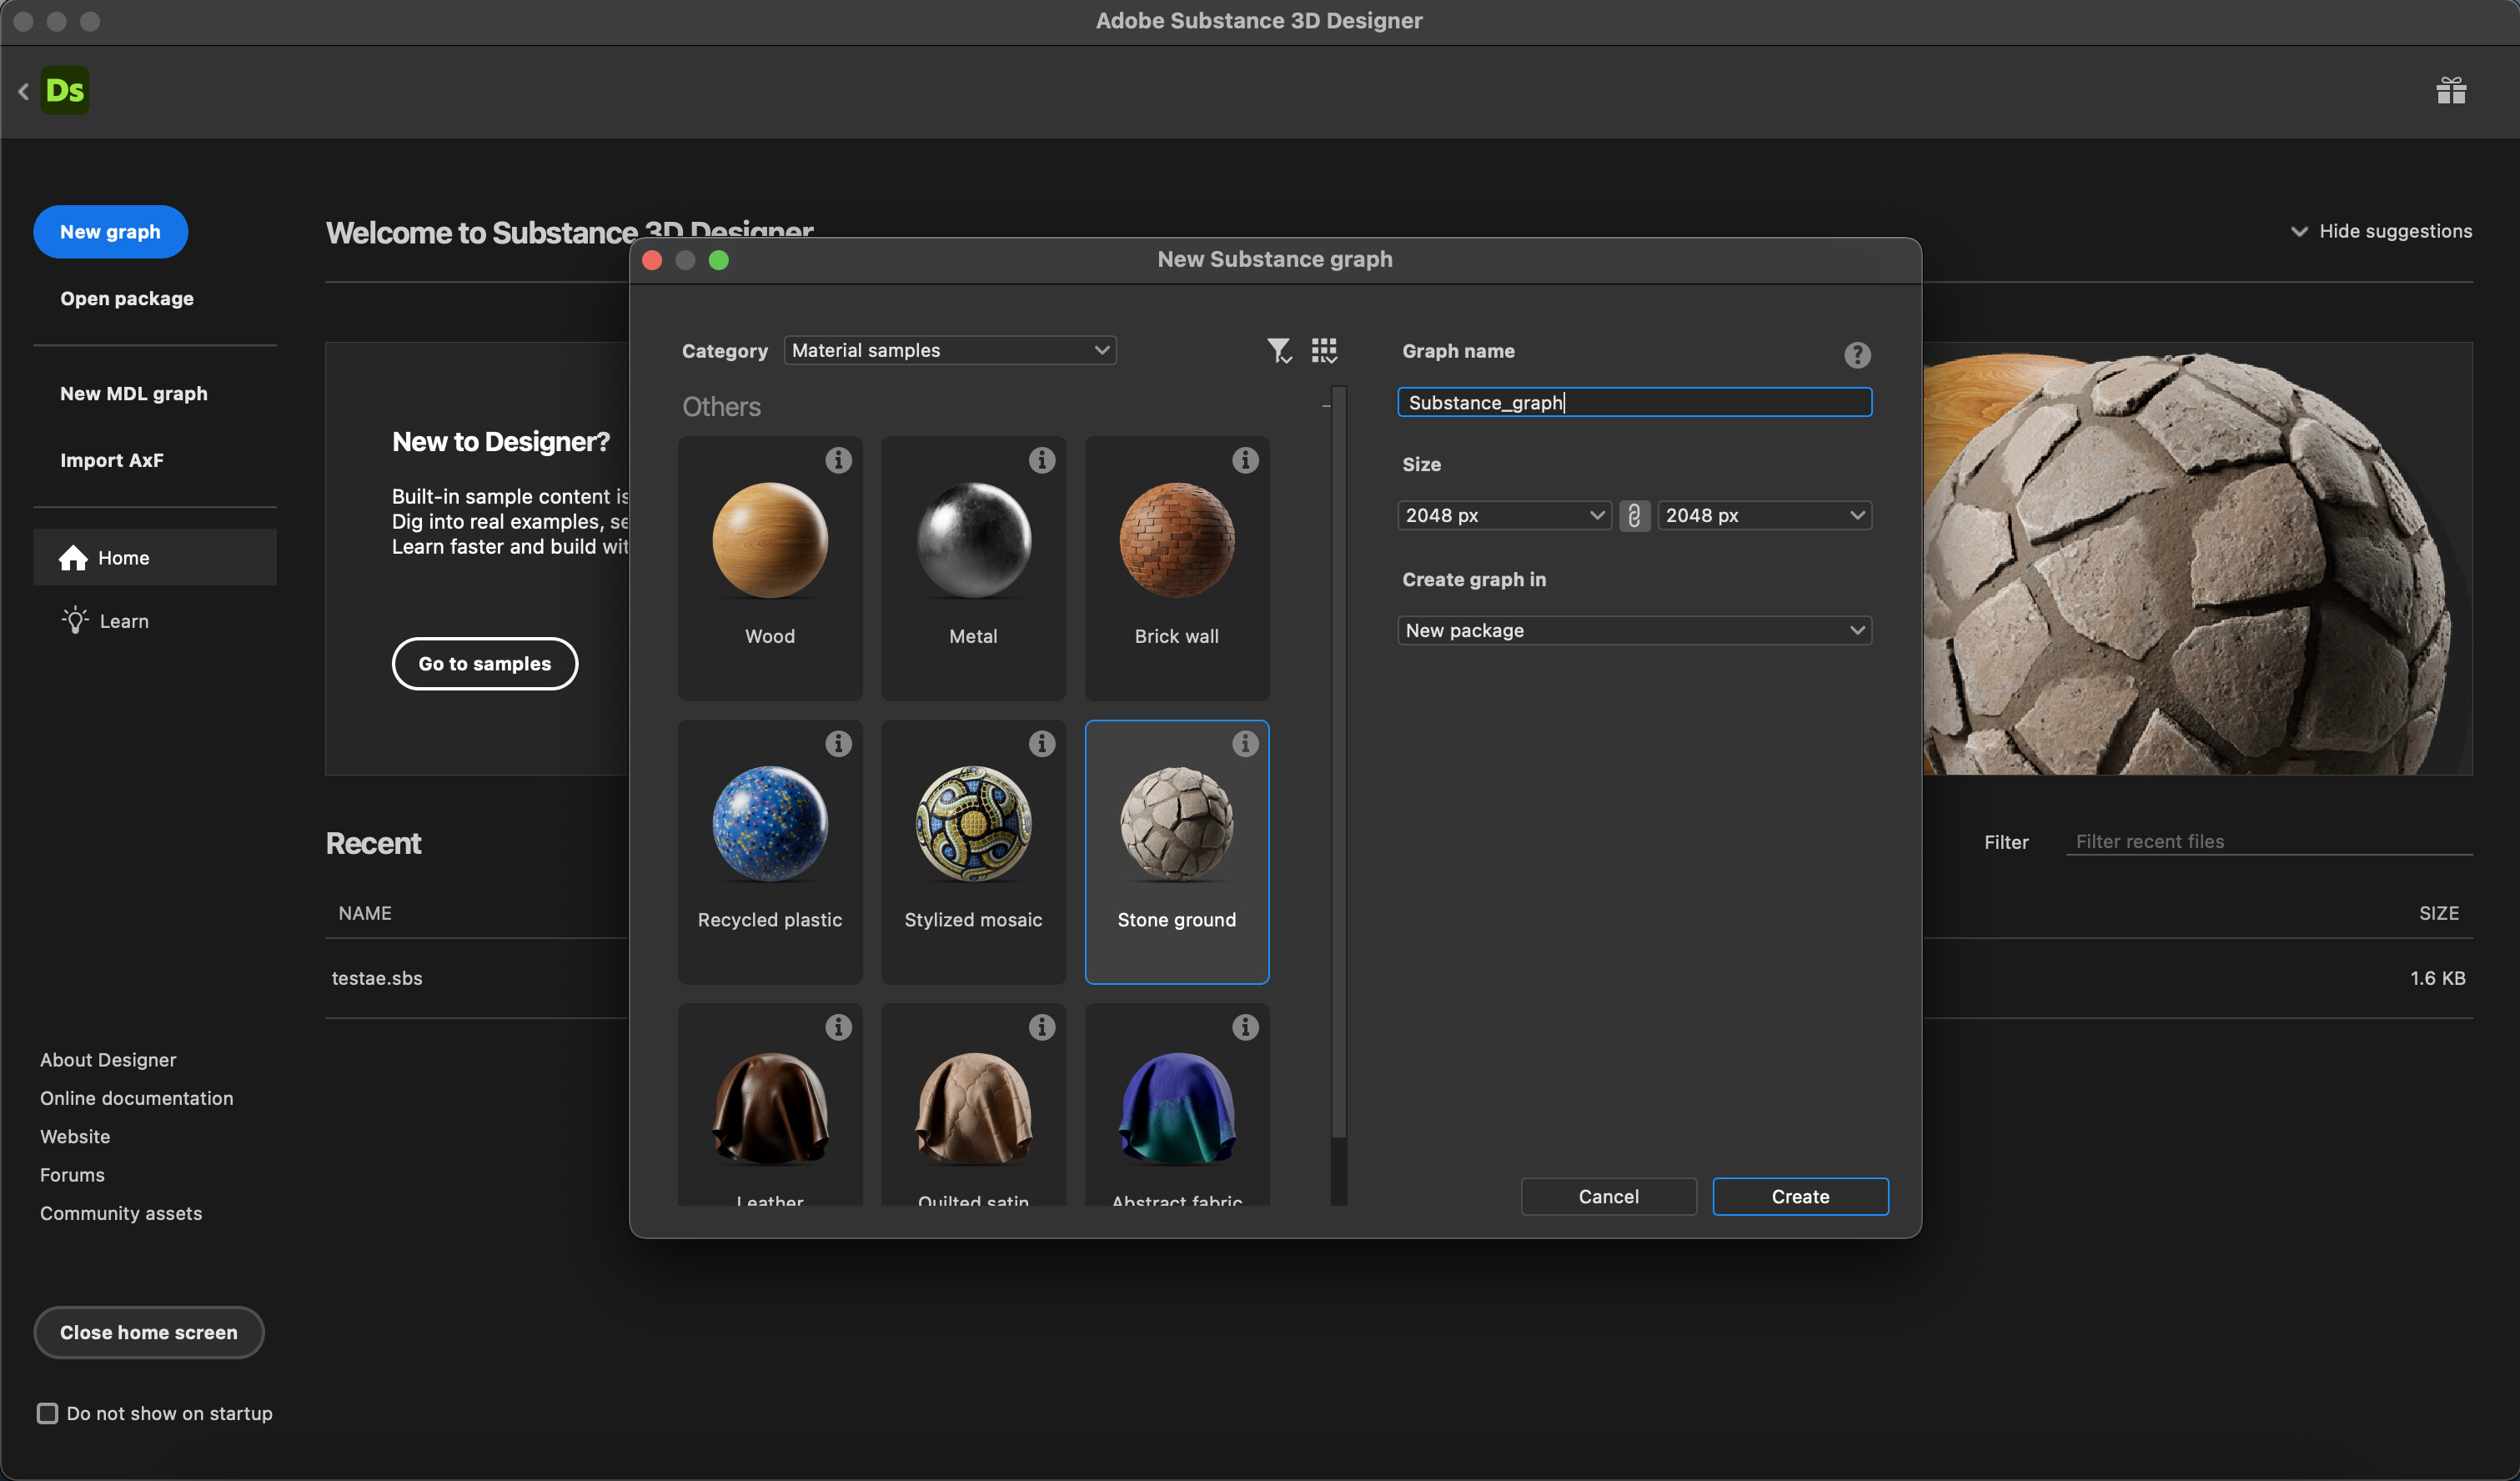Click the Ds application logo
Viewport: 2520px width, 1481px height.
(x=64, y=90)
